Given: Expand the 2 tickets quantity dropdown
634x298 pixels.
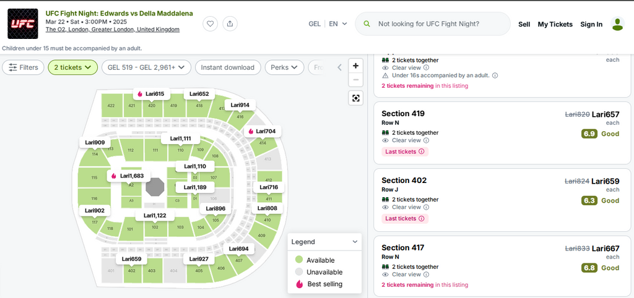Looking at the screenshot, I should tap(72, 67).
